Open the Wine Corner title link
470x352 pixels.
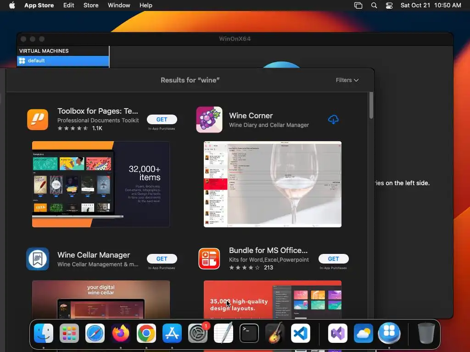pos(251,115)
